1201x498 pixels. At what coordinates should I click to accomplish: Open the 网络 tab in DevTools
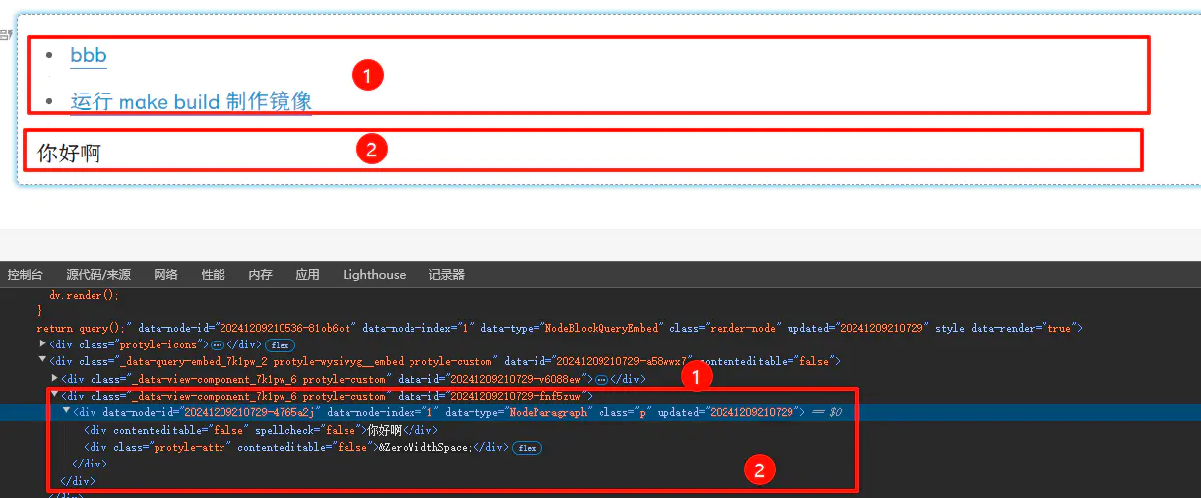click(x=165, y=275)
